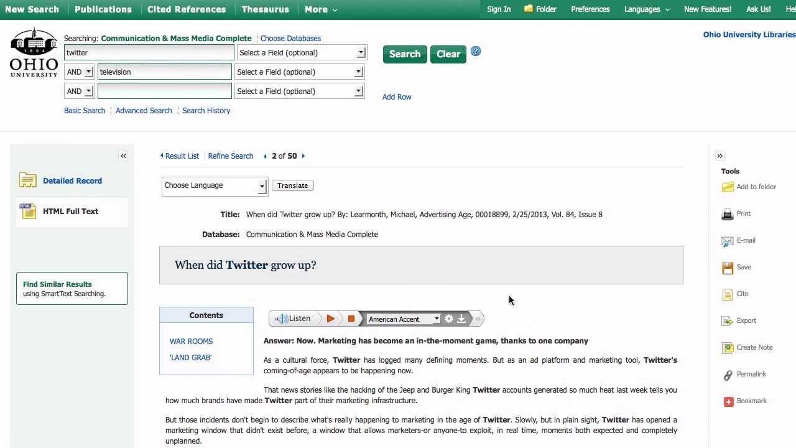
Task: Click the Save floppy disk icon
Action: (x=728, y=268)
